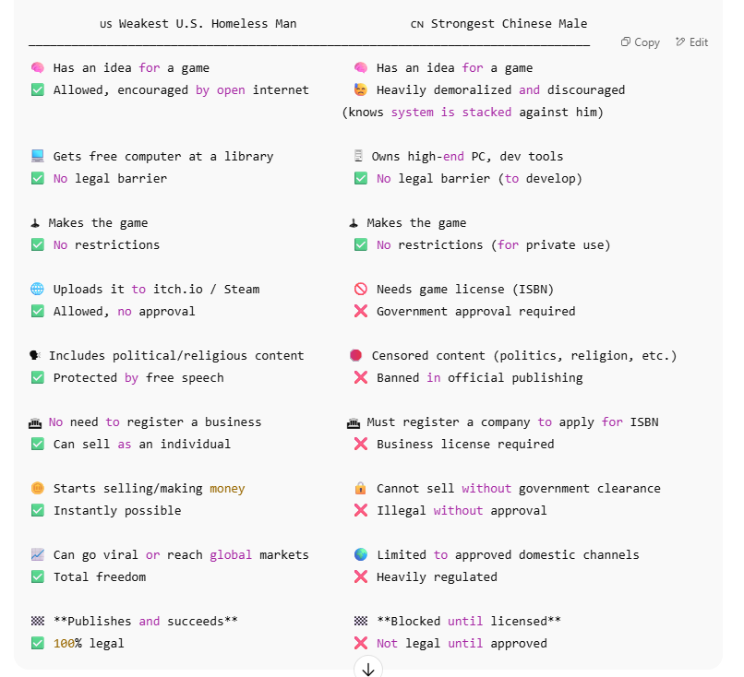Click the text 'Can go viral or reach global markets'
744x677 pixels.
(x=181, y=554)
